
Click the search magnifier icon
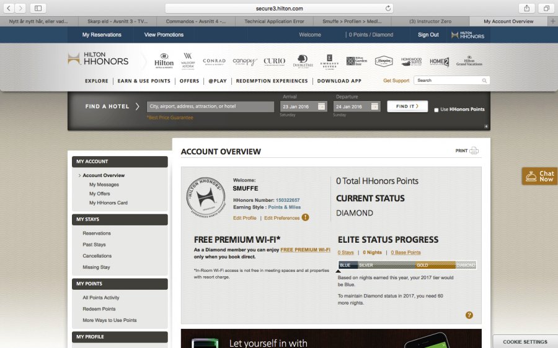point(484,80)
